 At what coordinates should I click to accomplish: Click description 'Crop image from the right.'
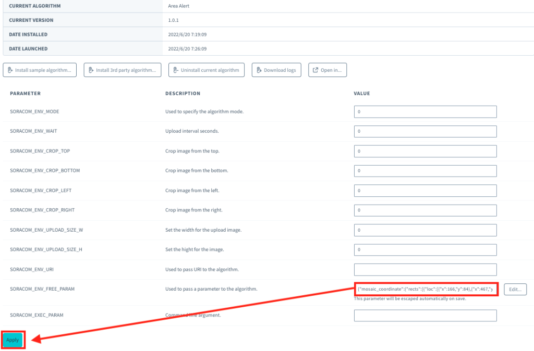tap(194, 210)
